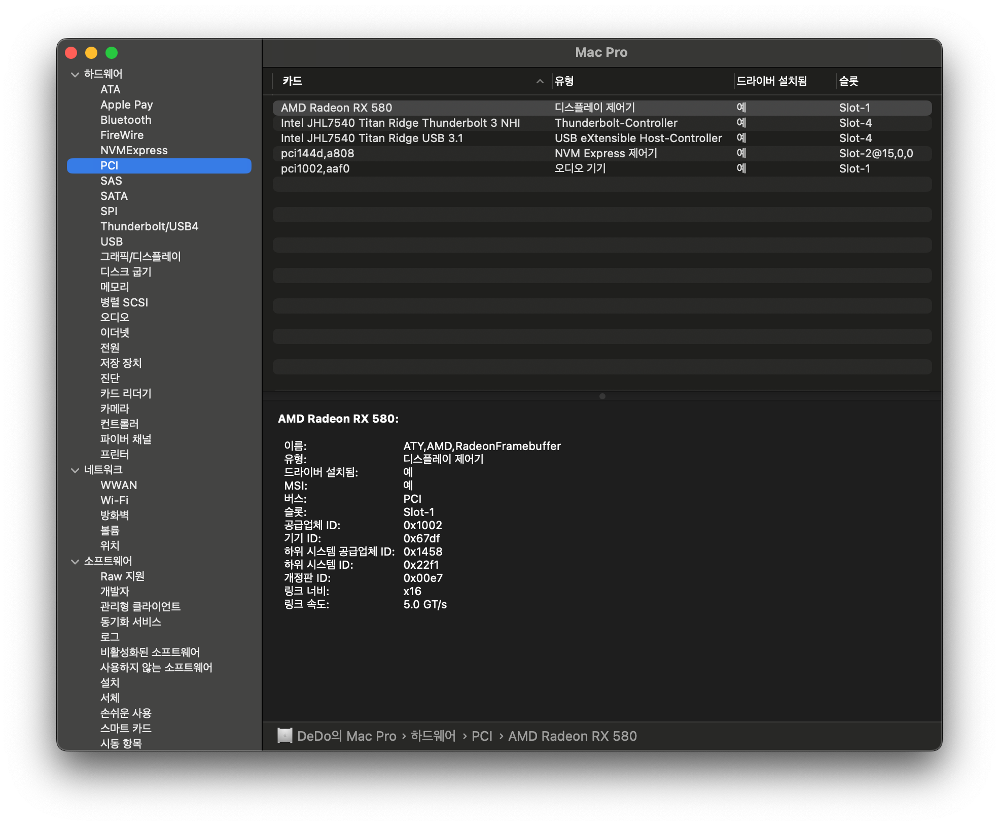
Task: Collapse the 하드웨어 section chevron
Action: (75, 75)
